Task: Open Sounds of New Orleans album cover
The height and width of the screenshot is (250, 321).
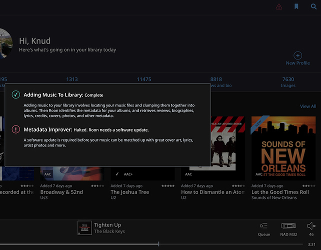Action: (x=283, y=148)
